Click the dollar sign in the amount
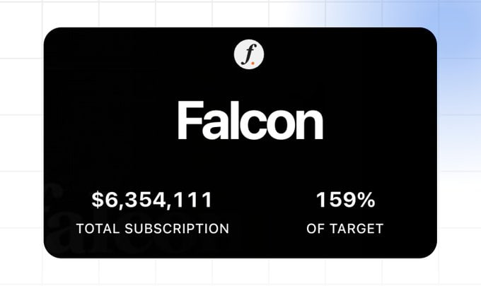Viewport: 481px width, 286px height. point(98,200)
